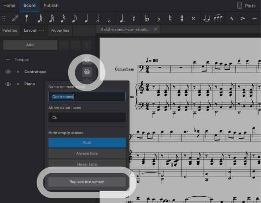The width and height of the screenshot is (261, 203).
Task: Select Auto for hide empty staves
Action: (x=87, y=143)
